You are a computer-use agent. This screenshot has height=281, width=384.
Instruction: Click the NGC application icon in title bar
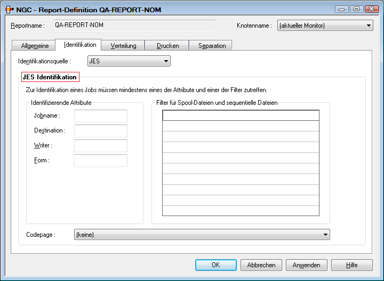[x=9, y=10]
